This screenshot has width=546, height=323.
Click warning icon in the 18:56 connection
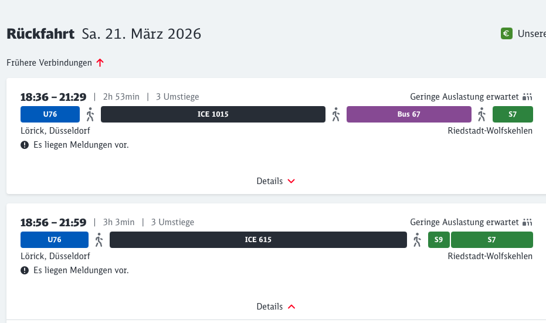pos(25,270)
